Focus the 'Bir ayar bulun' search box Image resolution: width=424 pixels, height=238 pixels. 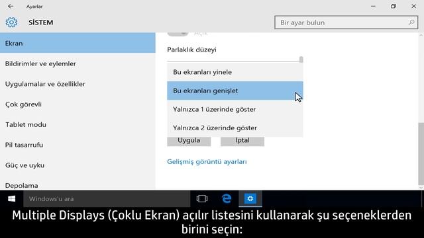pos(346,22)
